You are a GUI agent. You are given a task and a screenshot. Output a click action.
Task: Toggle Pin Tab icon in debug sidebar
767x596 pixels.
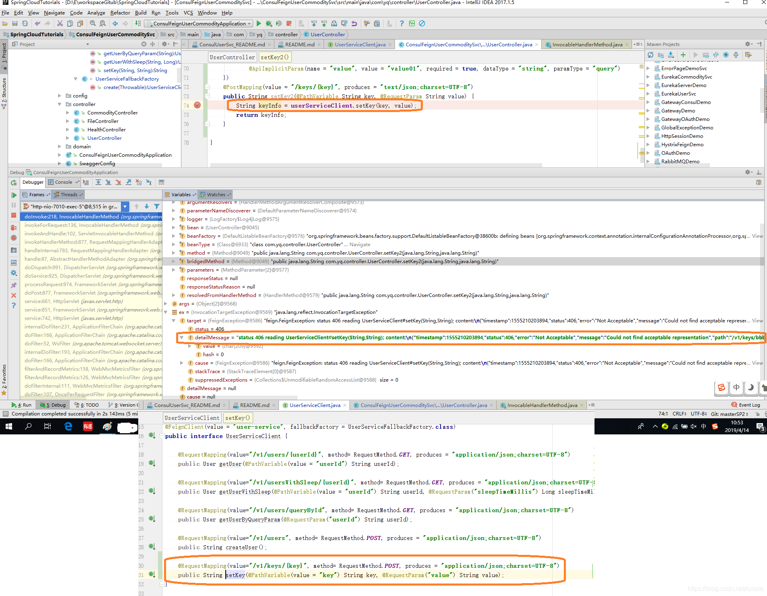14,285
